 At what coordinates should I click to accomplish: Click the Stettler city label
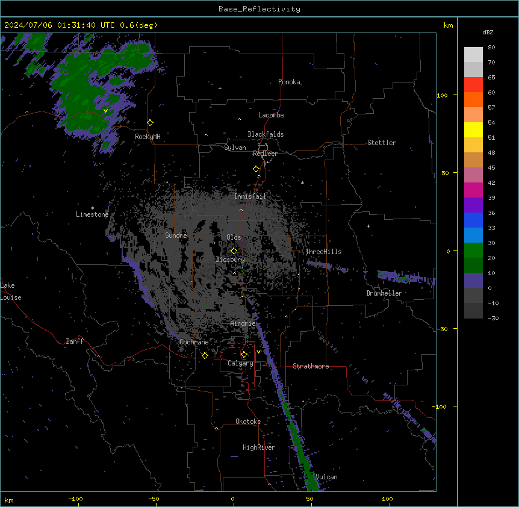[x=382, y=143]
